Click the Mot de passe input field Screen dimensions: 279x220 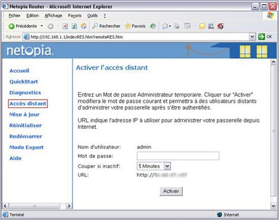(178, 156)
